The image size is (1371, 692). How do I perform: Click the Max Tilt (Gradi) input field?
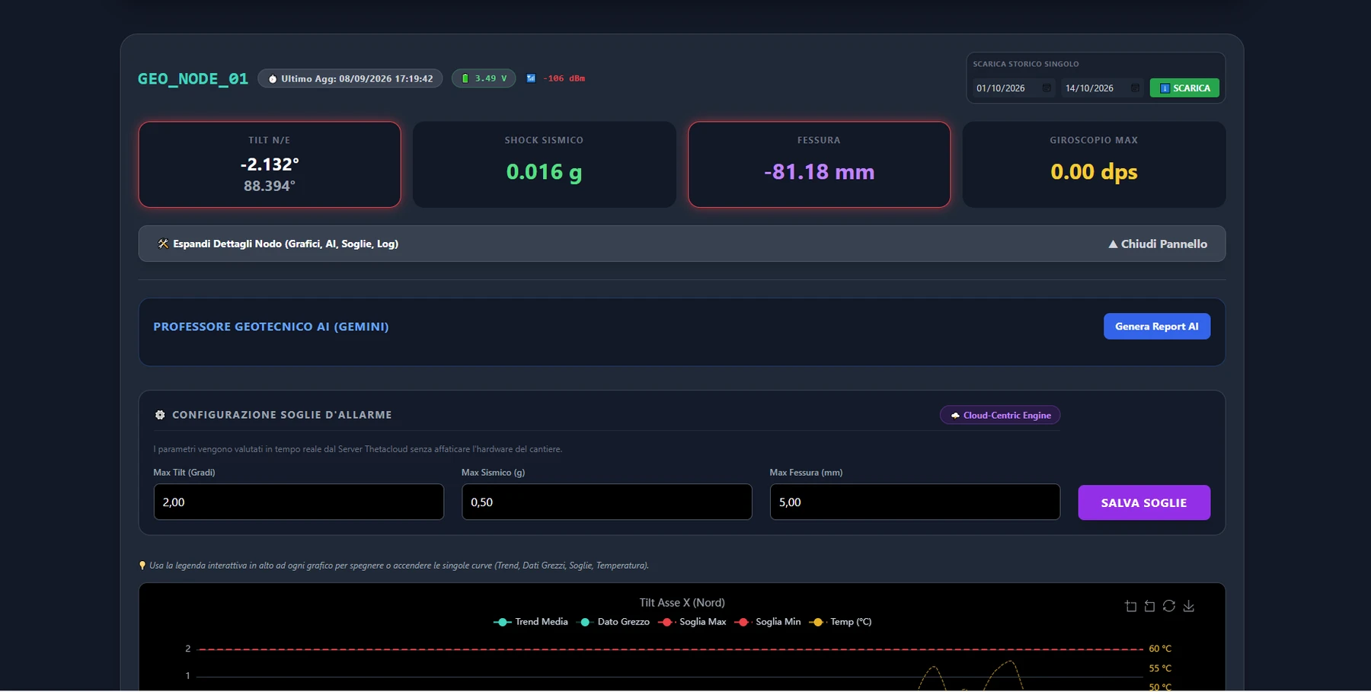[x=299, y=502]
